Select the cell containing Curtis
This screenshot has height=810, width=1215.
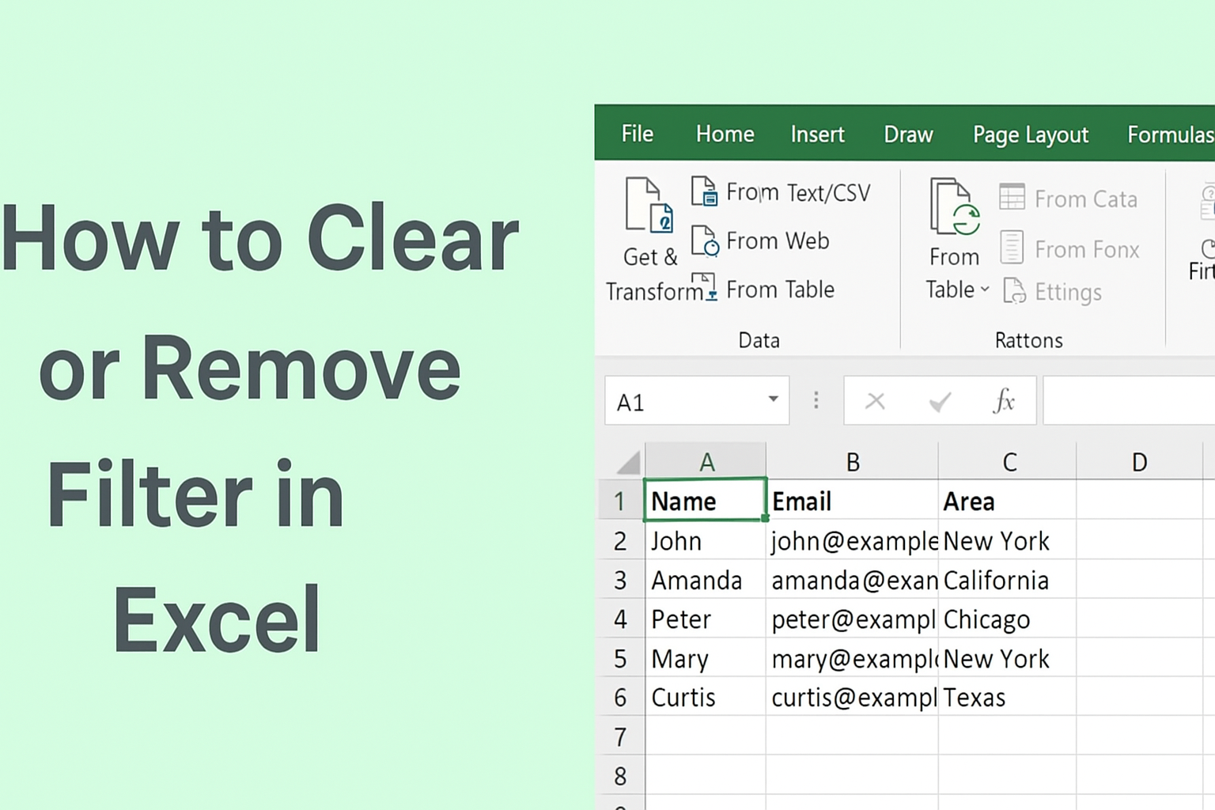click(x=703, y=697)
